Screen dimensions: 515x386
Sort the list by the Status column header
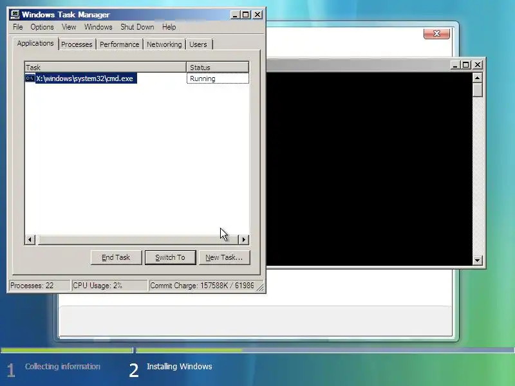click(x=218, y=68)
